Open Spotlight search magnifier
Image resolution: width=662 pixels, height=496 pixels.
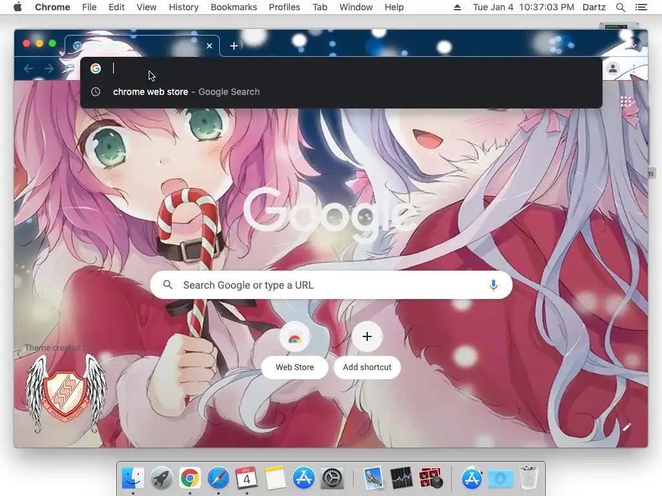[x=620, y=7]
